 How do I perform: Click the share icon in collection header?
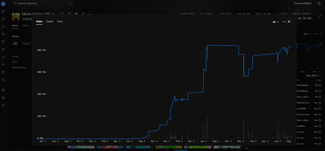[x=83, y=14]
